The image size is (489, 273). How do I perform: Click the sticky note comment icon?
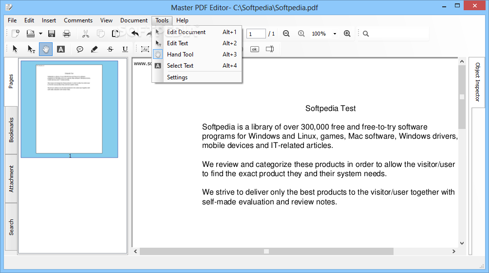pos(80,49)
